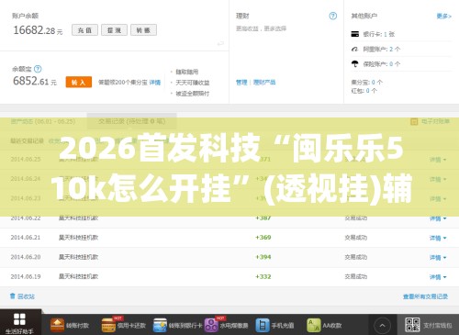This screenshot has height=335, width=459.
Task: Click the help icon in 理财 panel
Action: click(x=333, y=16)
